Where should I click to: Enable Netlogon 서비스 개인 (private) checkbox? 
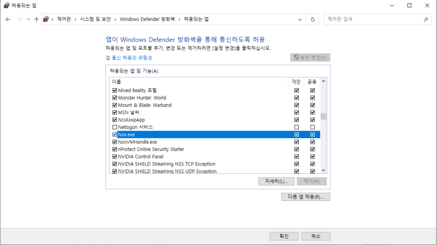click(x=297, y=127)
